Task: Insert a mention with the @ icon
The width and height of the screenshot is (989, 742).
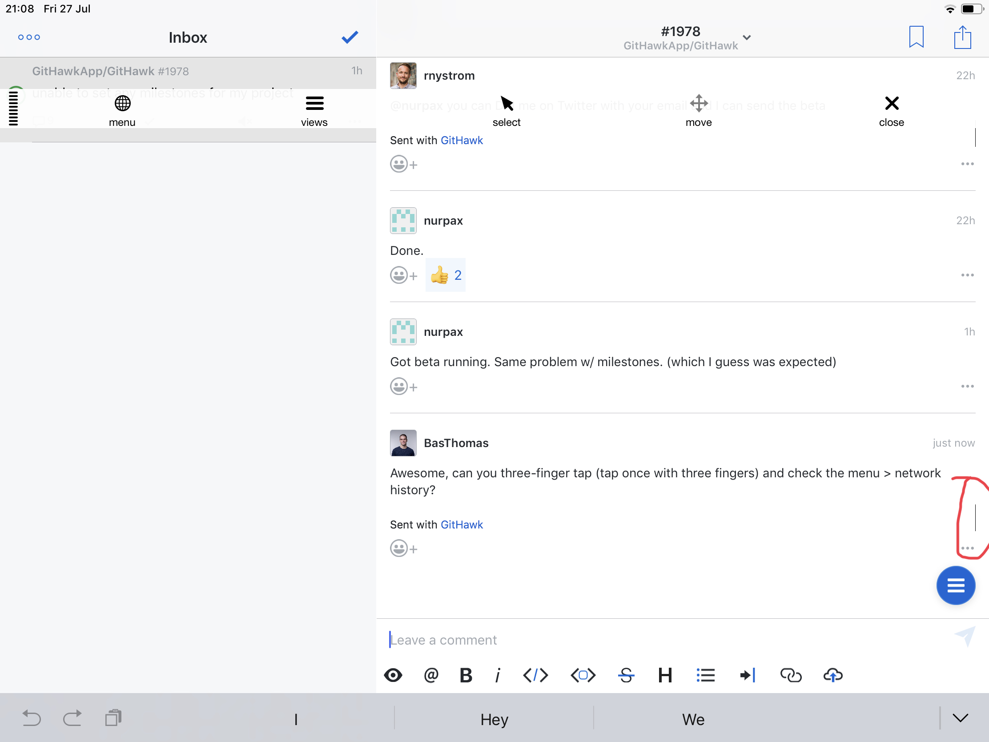Action: (x=431, y=675)
